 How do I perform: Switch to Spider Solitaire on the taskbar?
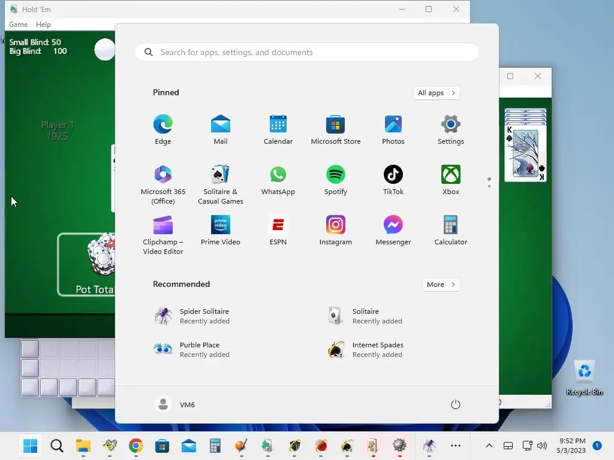tap(429, 446)
